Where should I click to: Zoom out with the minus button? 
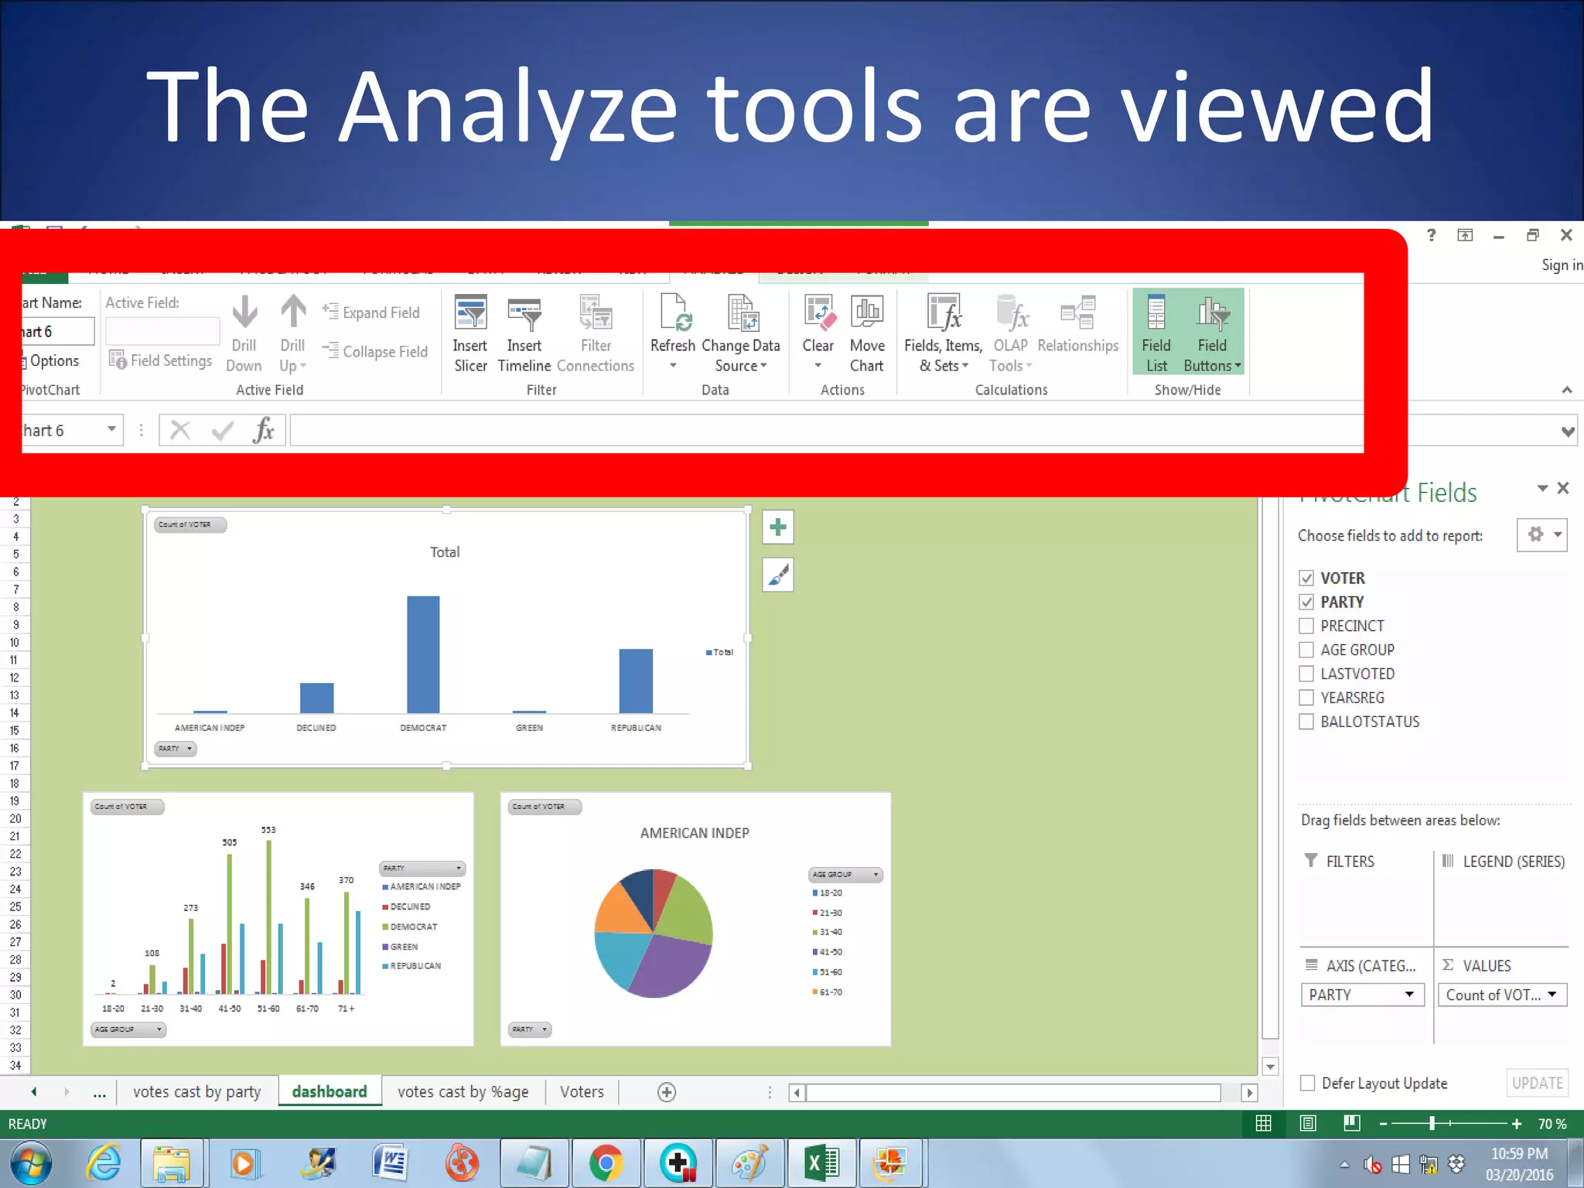click(1384, 1124)
